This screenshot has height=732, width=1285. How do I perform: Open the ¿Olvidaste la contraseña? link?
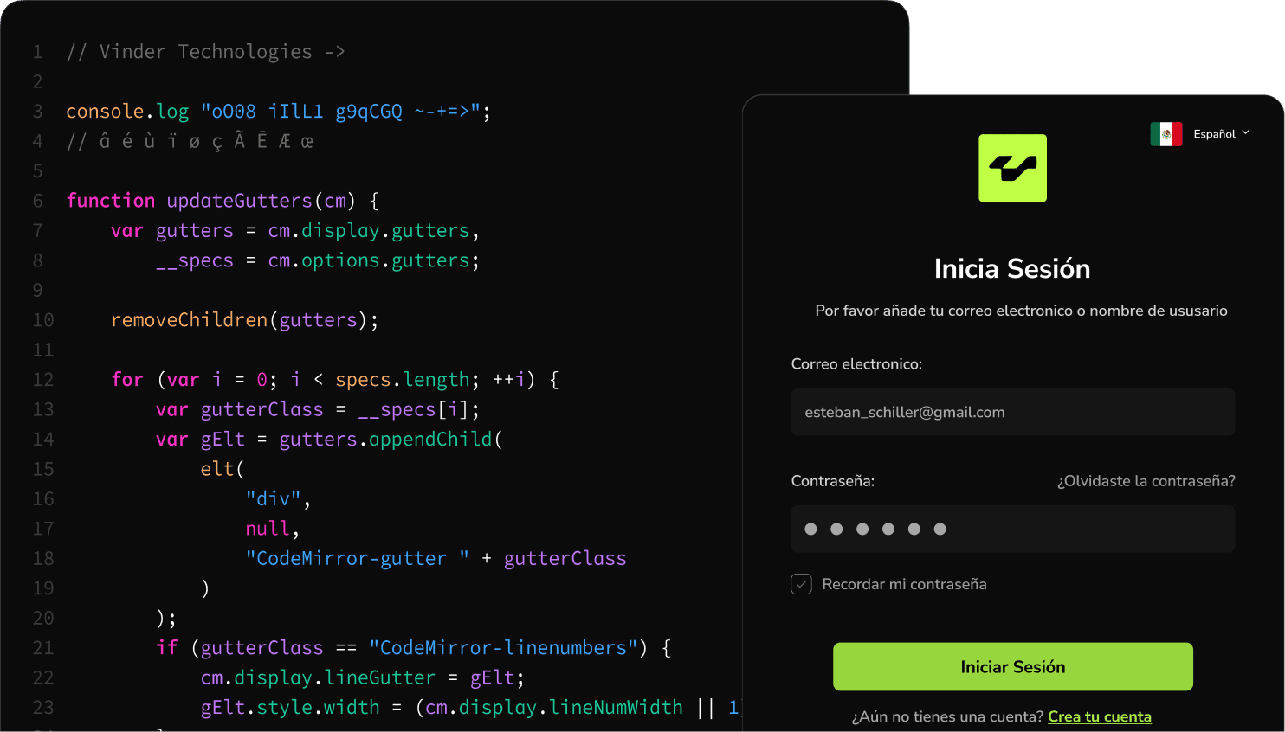[x=1146, y=481]
